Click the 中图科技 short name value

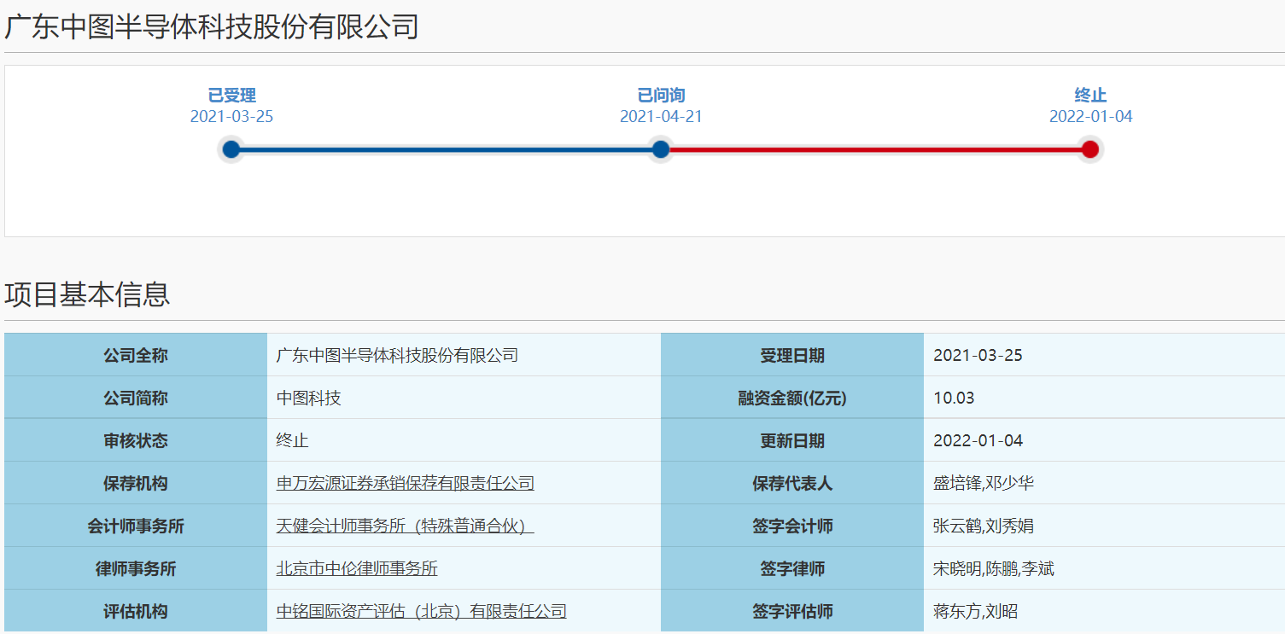pos(308,398)
